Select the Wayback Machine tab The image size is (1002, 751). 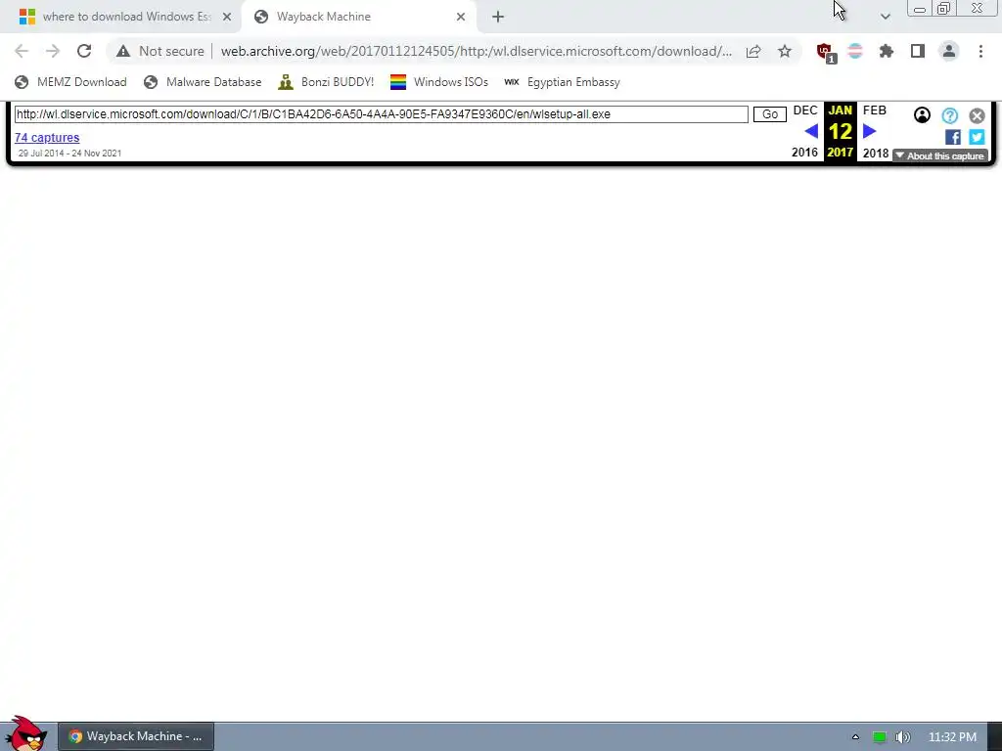coord(358,17)
